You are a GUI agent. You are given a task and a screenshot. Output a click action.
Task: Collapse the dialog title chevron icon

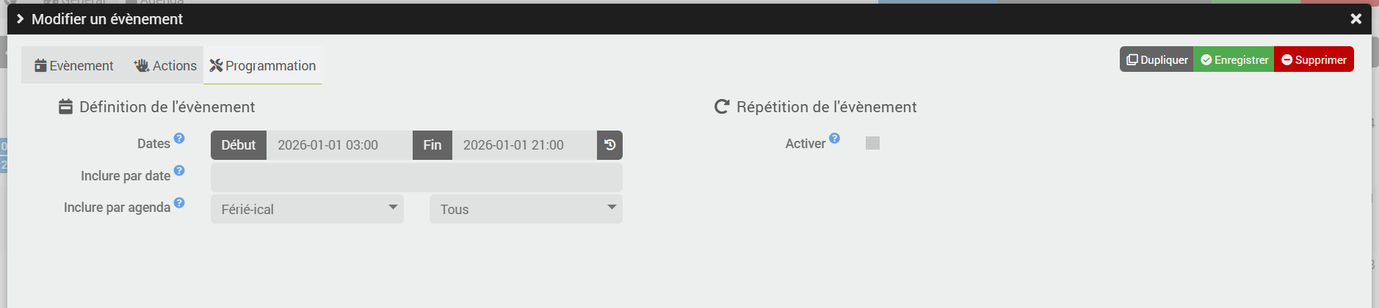coord(20,19)
